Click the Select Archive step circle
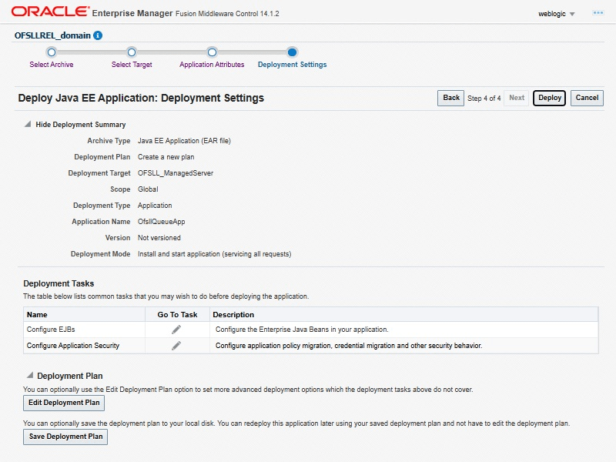This screenshot has width=616, height=462. (x=52, y=52)
